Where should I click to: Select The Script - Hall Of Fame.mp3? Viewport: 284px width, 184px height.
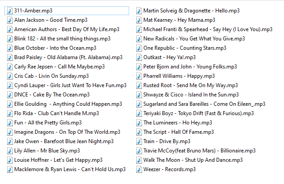(x=178, y=132)
